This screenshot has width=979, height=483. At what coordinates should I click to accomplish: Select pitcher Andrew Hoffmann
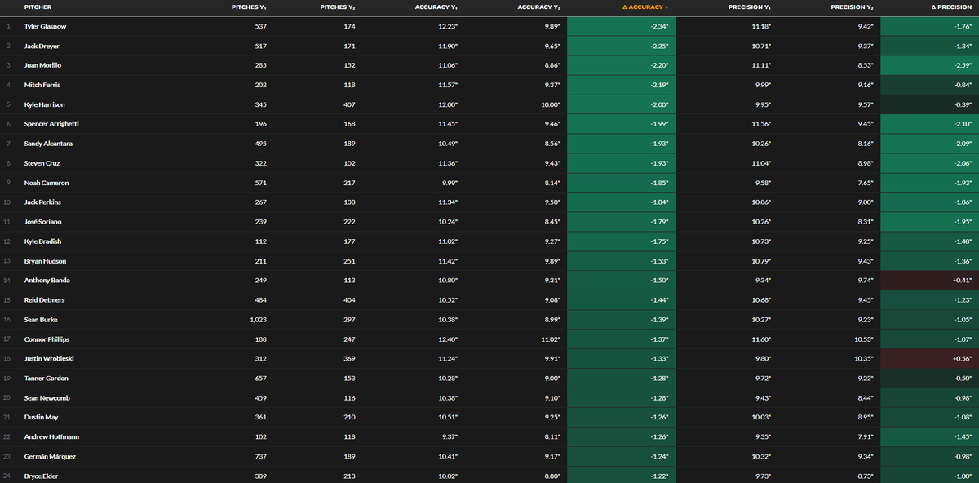click(51, 437)
